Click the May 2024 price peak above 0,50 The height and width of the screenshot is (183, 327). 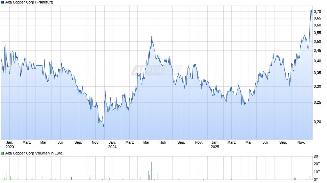pos(152,37)
